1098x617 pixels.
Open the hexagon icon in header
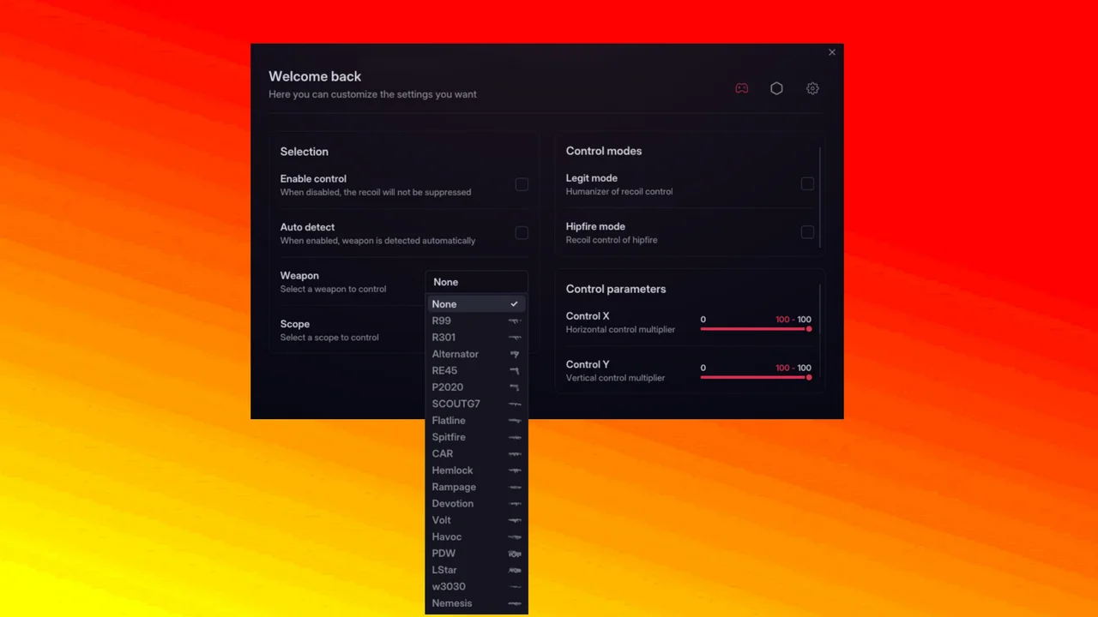pos(776,88)
